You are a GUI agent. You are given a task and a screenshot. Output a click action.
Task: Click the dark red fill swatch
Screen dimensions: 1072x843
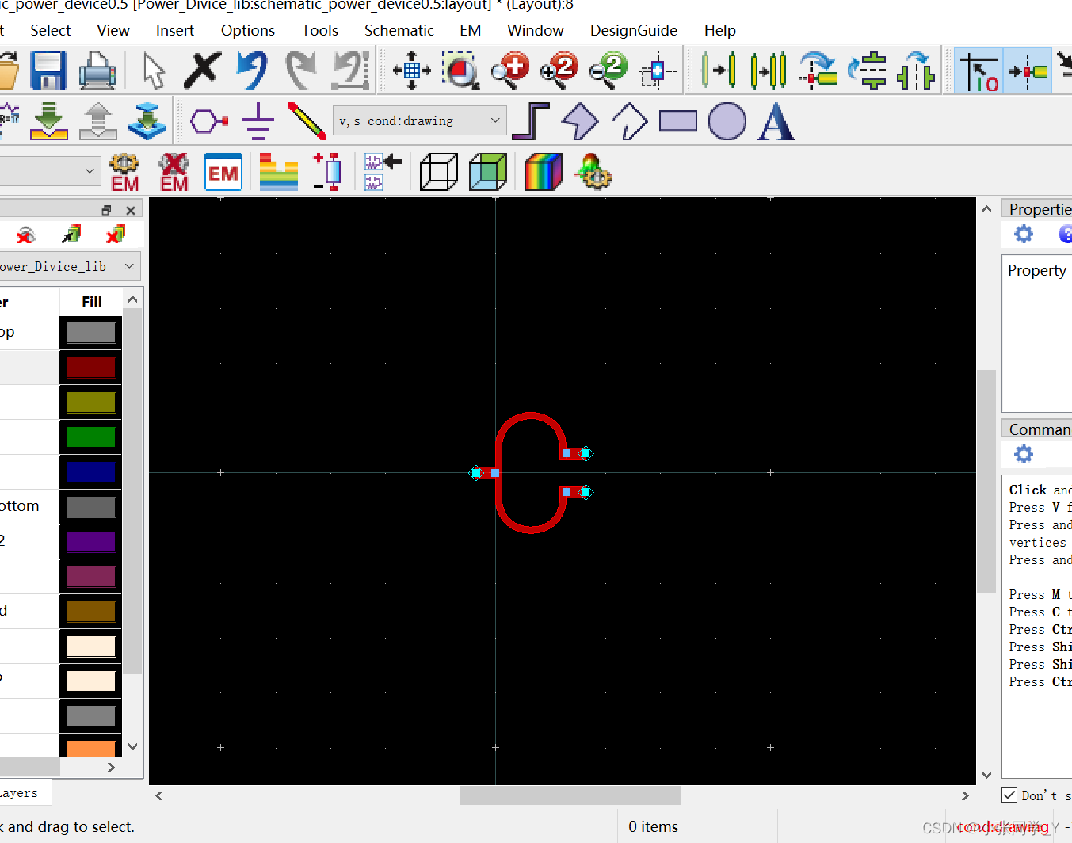coord(91,368)
